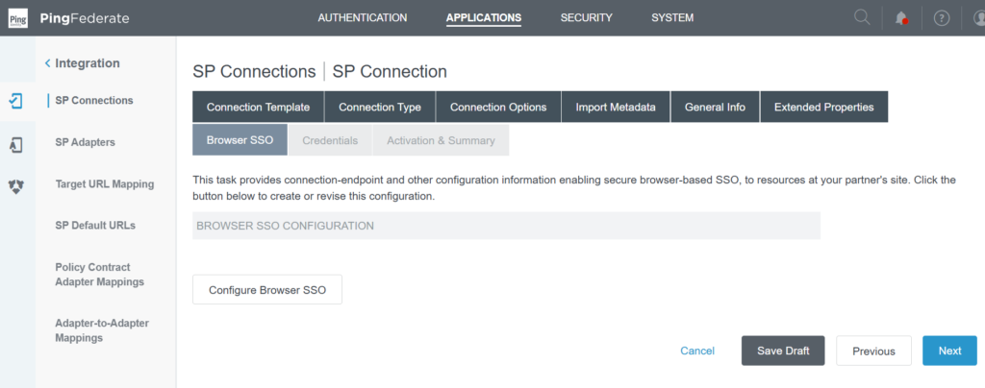Screen dimensions: 985x388
Task: Open the user account profile icon
Action: pyautogui.click(x=978, y=18)
